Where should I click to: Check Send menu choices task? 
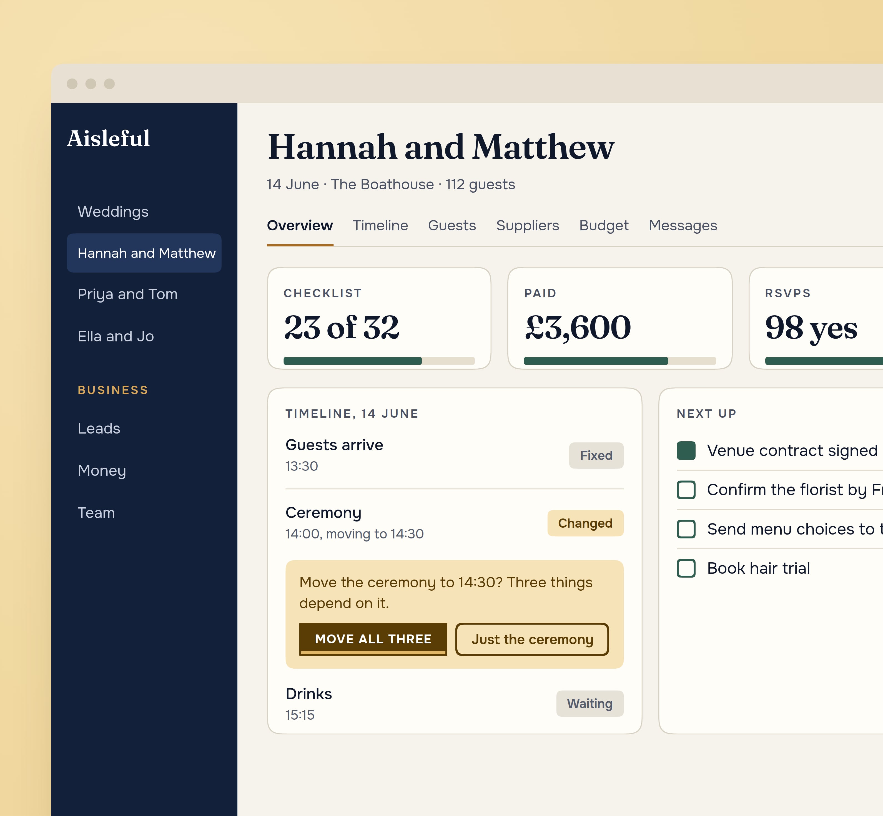686,529
